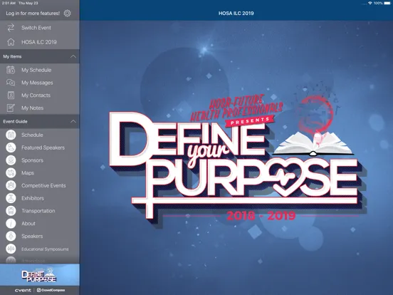
Task: Open About page
Action: coord(40,224)
